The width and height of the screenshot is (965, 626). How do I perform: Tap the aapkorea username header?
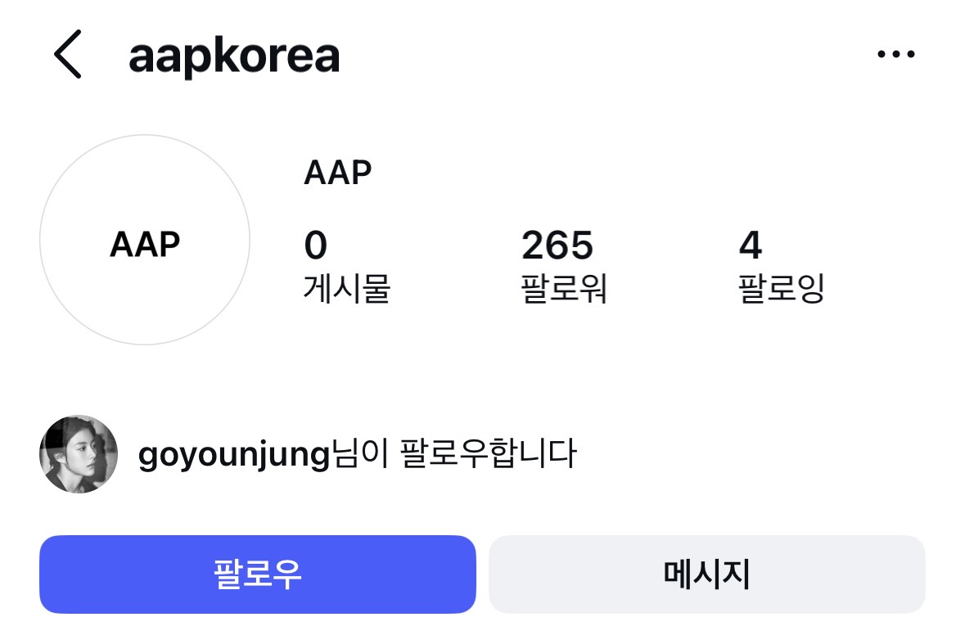234,56
